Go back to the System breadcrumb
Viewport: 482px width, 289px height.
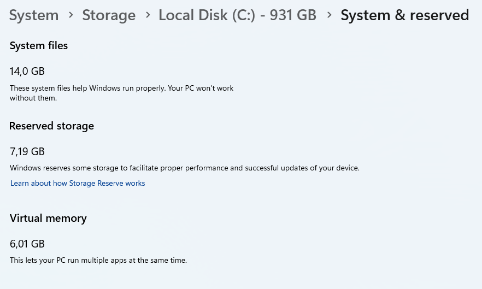click(34, 15)
